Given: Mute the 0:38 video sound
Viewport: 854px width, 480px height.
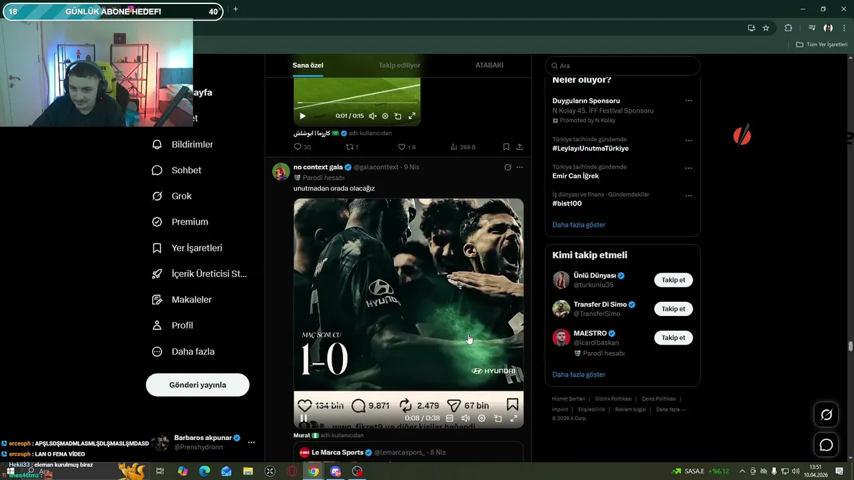Looking at the screenshot, I should 466,419.
